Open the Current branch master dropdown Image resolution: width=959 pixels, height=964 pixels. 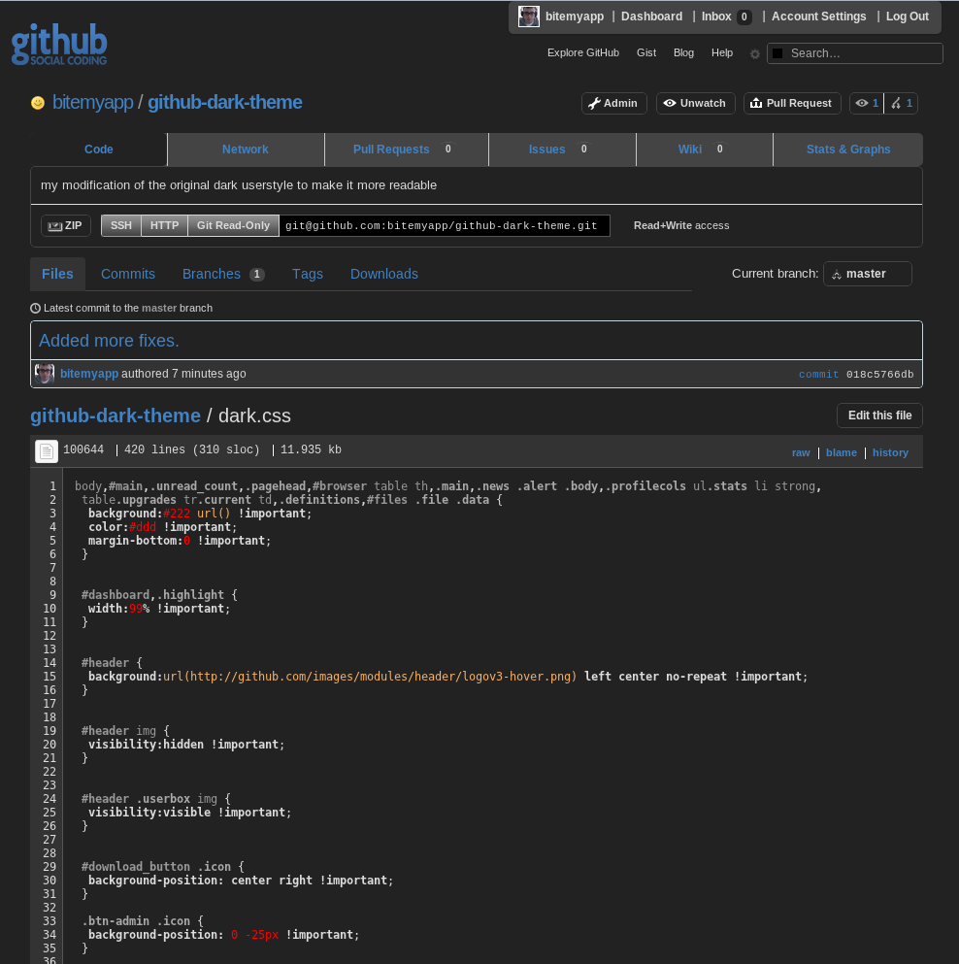point(867,274)
